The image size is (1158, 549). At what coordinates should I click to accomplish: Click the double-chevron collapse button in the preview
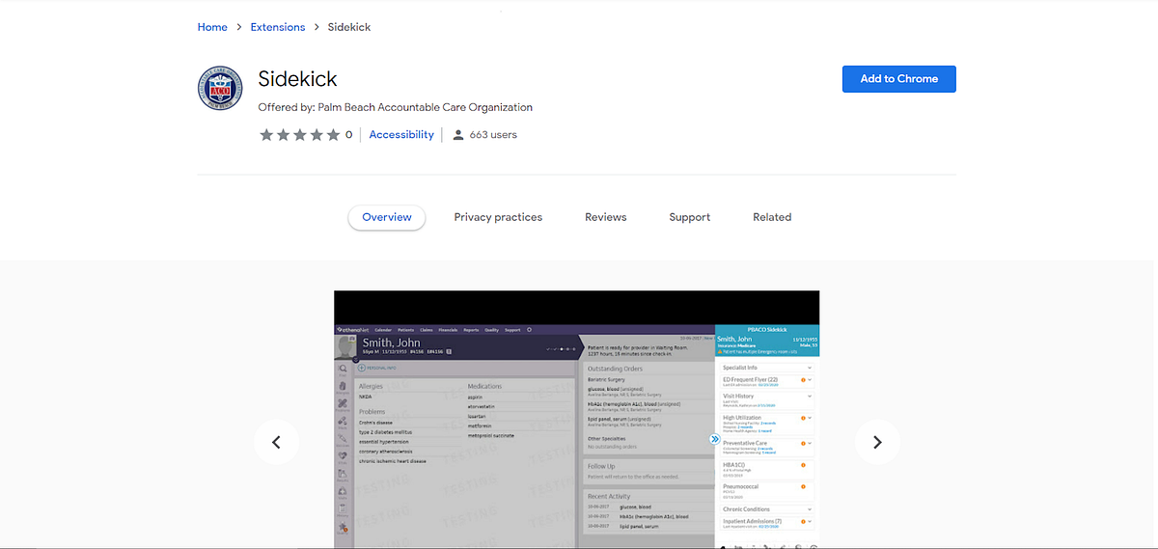[x=715, y=439]
